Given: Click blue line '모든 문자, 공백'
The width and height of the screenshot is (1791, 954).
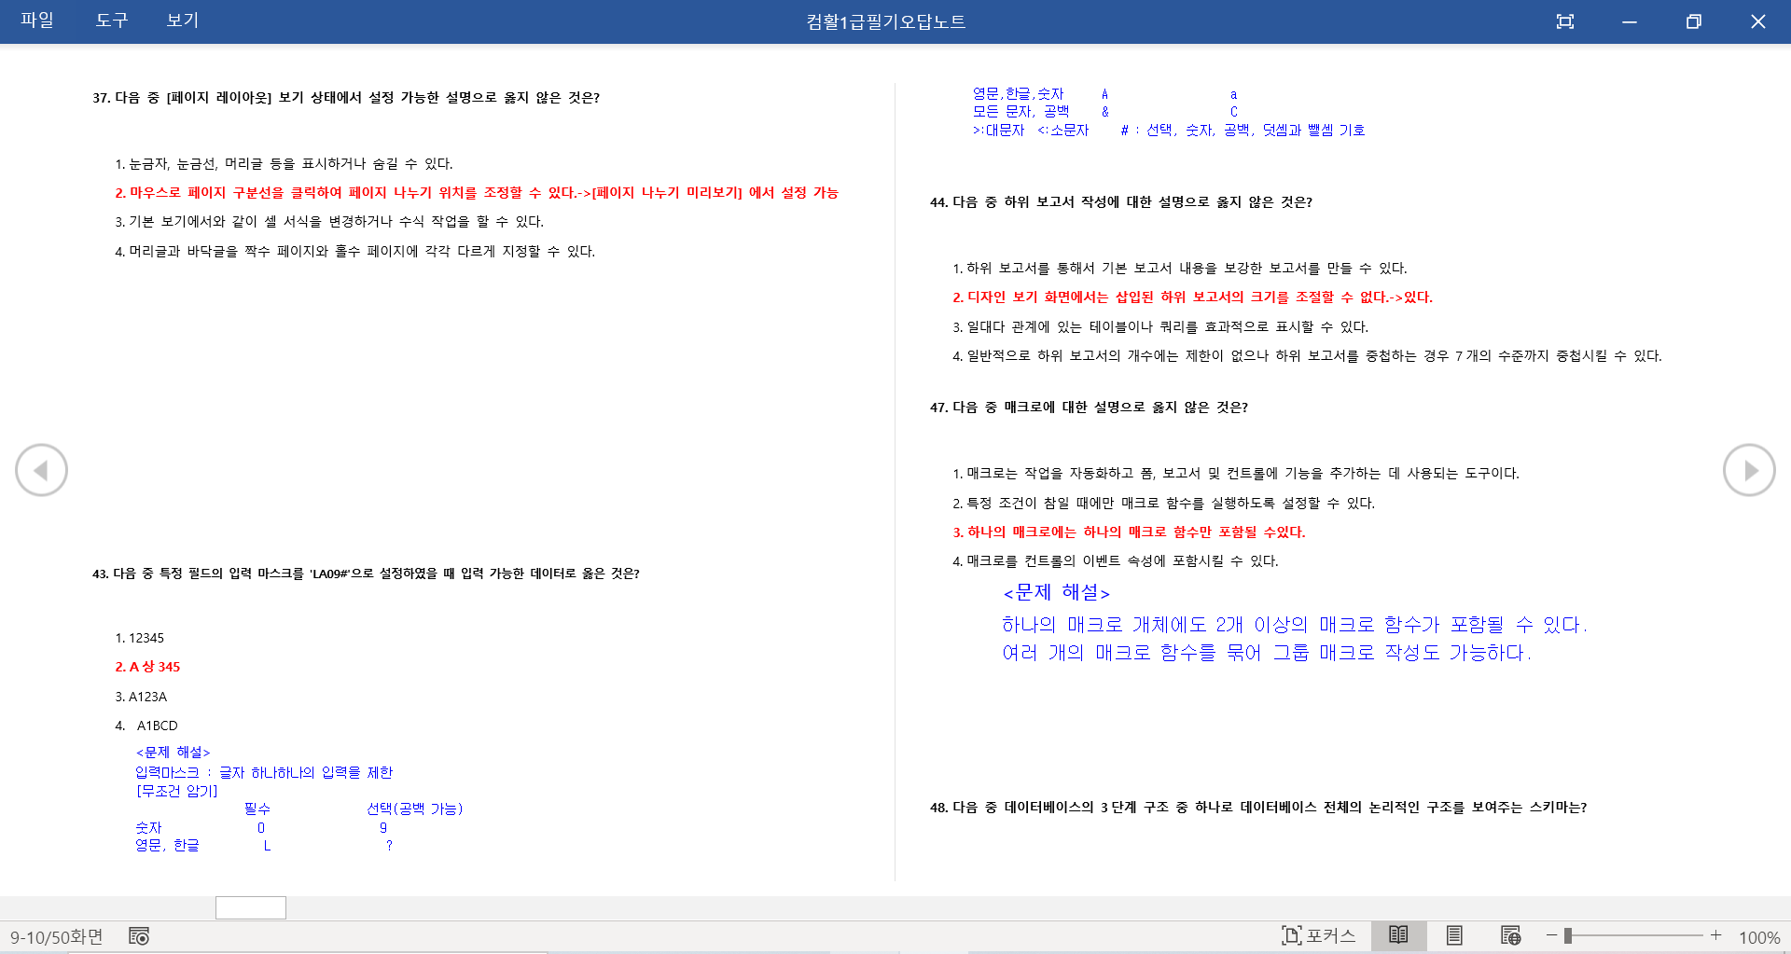Looking at the screenshot, I should [x=1020, y=111].
